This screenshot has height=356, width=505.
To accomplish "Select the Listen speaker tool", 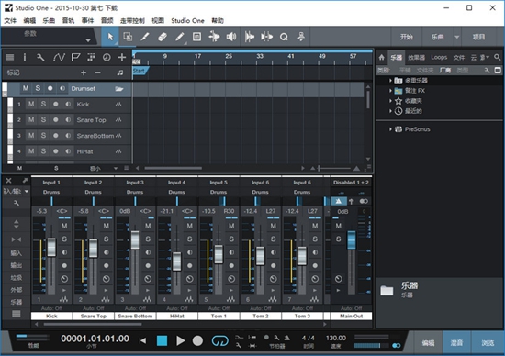I will pyautogui.click(x=231, y=37).
